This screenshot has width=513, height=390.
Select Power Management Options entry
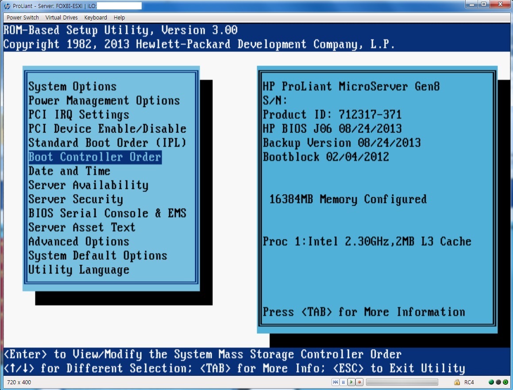tap(104, 101)
